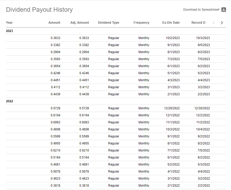Viewport: 231px width, 190px height.
Task: Click amount 0.4451 in Amount column
Action: click(55, 80)
